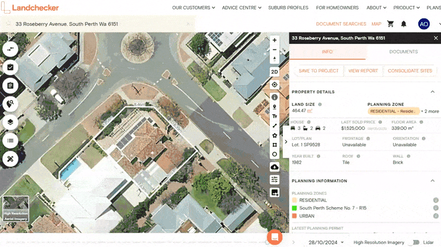The image size is (441, 247).
Task: Open the shopping cart
Action: point(390,24)
